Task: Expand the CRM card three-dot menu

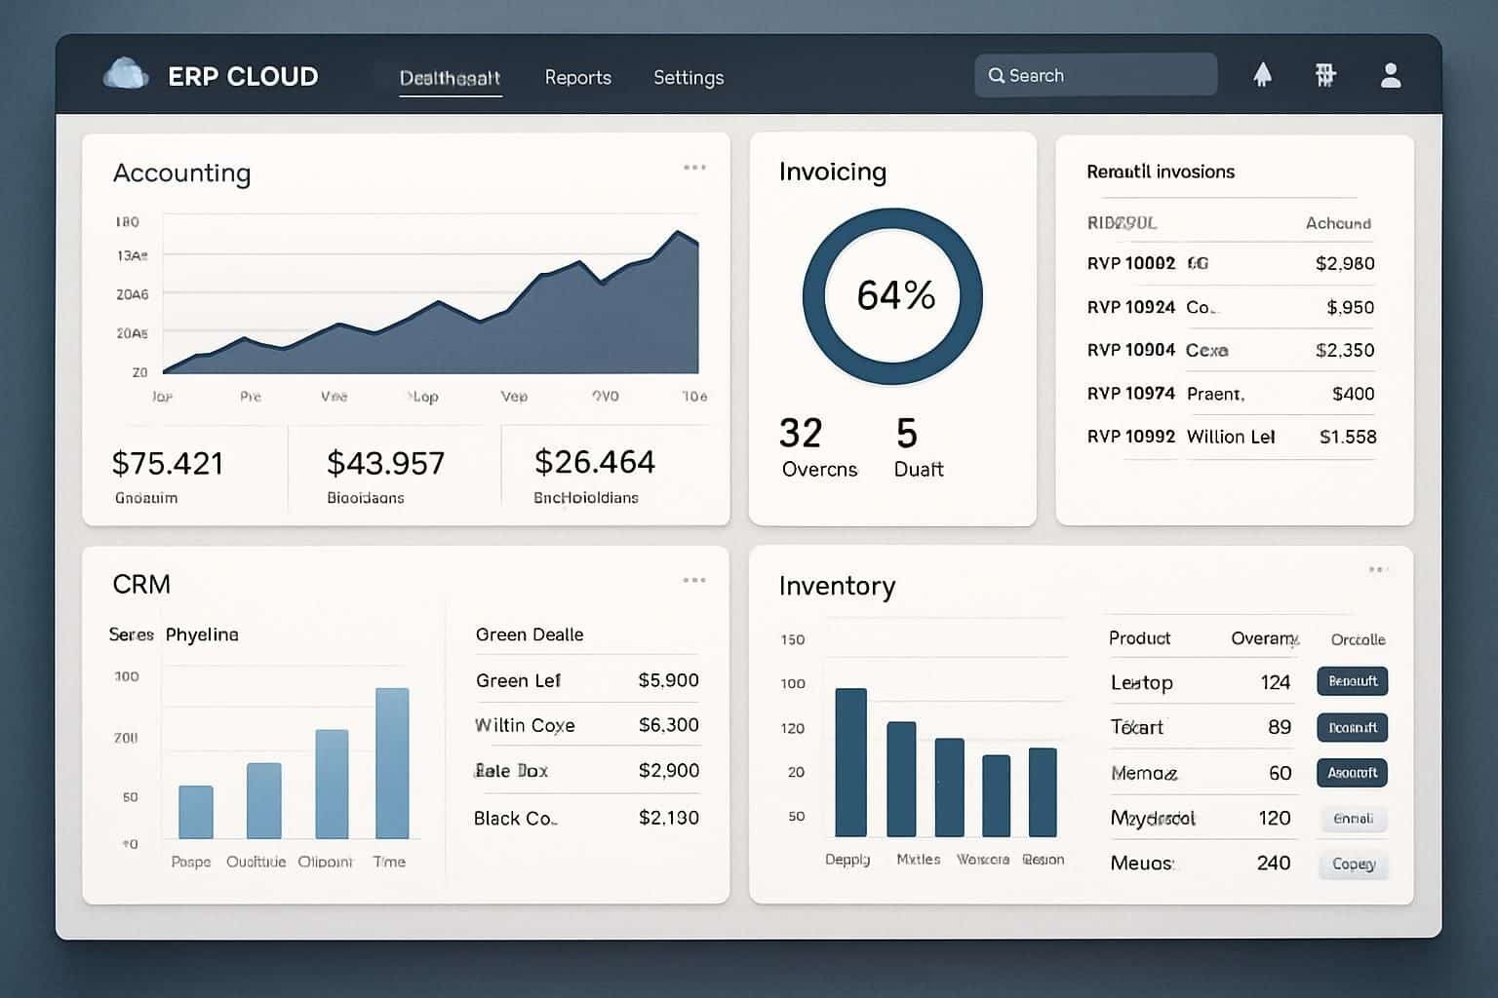Action: tap(694, 581)
